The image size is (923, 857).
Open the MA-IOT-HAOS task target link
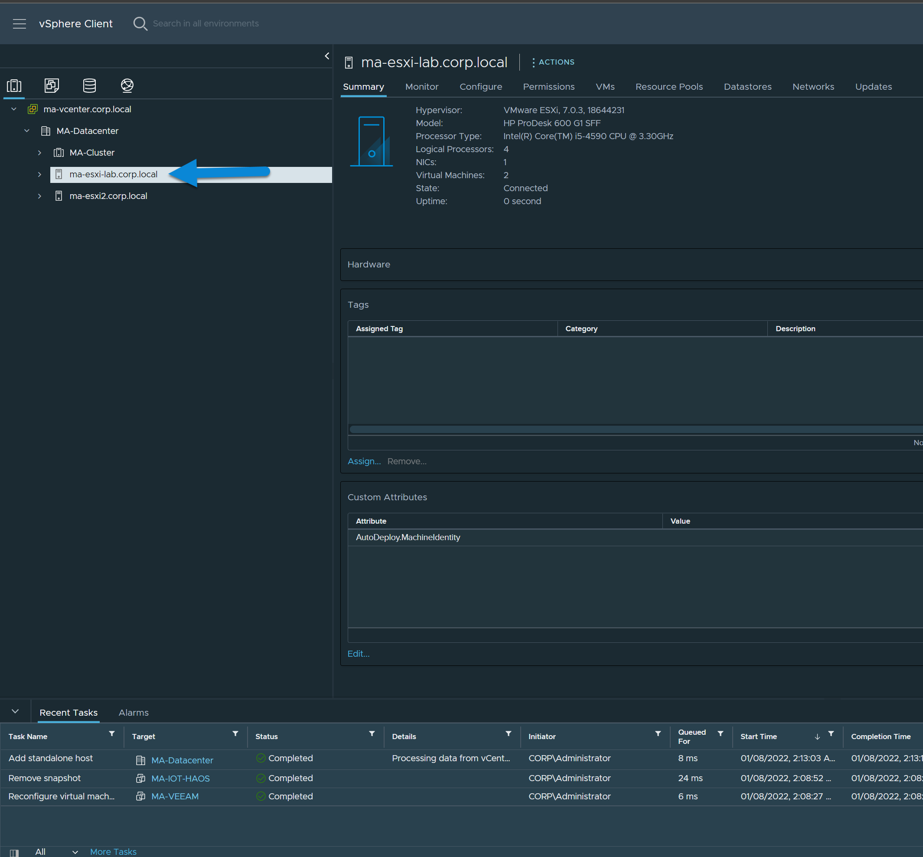pos(180,779)
